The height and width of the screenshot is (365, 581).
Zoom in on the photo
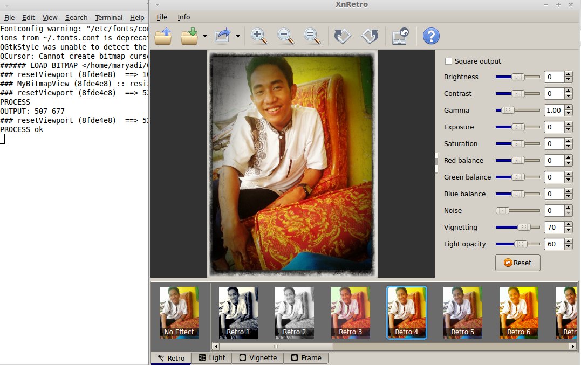point(259,36)
